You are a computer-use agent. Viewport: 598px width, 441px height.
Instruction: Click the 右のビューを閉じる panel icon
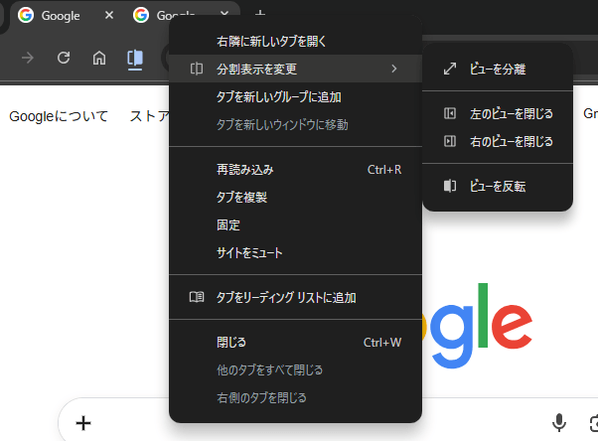pos(450,141)
